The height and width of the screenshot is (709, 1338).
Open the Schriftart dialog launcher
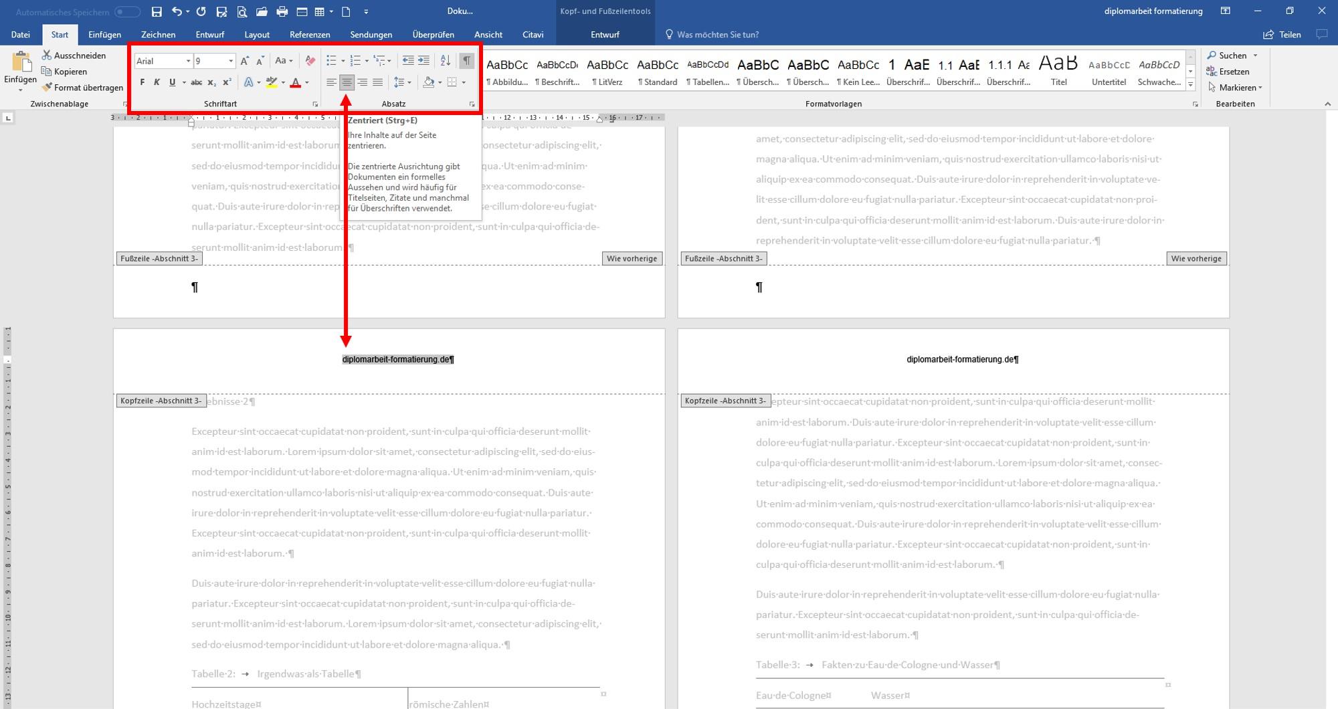pyautogui.click(x=315, y=104)
